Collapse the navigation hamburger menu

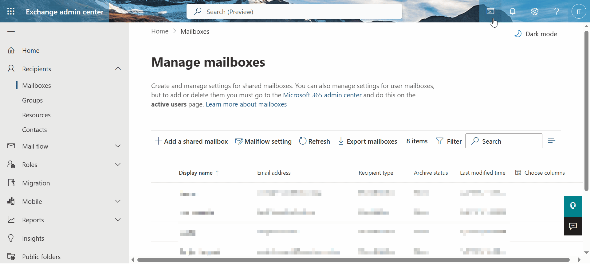point(11,31)
